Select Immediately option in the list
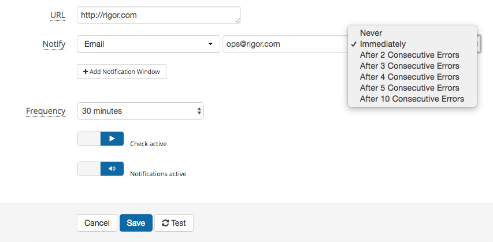 (x=412, y=44)
